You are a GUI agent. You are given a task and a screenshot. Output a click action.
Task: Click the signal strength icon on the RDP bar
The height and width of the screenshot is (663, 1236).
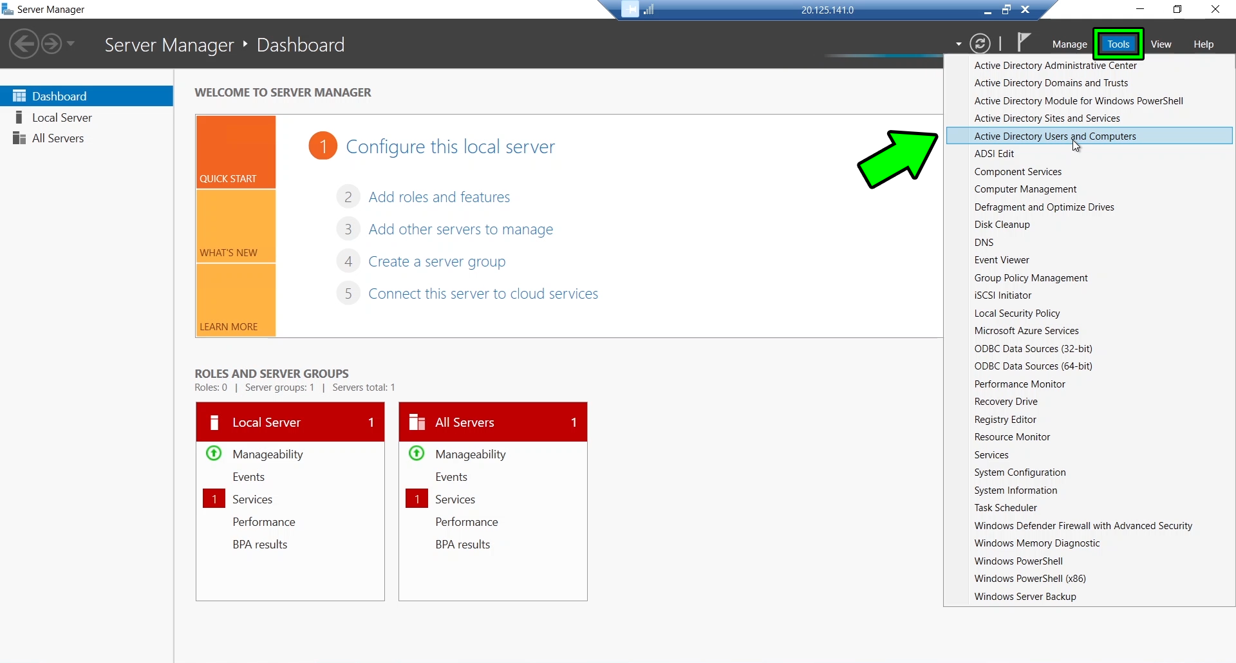(x=650, y=10)
